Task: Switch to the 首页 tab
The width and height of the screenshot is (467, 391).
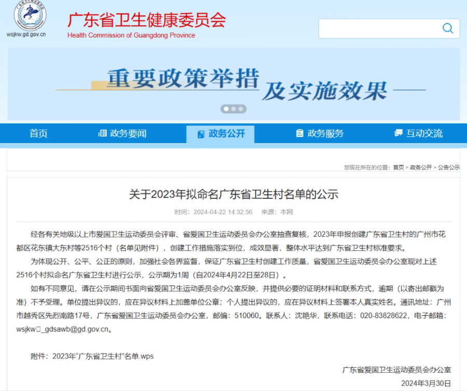Action: coord(38,133)
